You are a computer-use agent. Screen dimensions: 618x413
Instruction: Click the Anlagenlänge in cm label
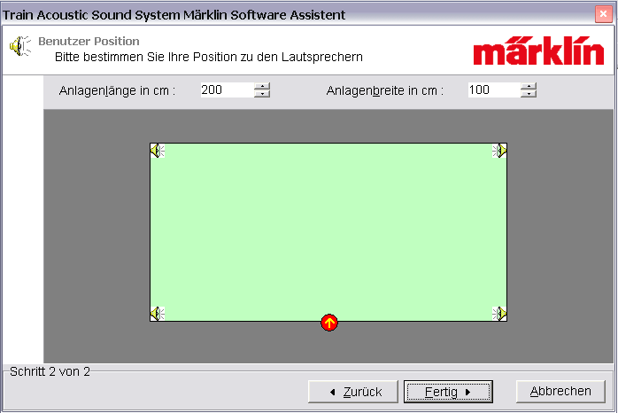pyautogui.click(x=118, y=90)
